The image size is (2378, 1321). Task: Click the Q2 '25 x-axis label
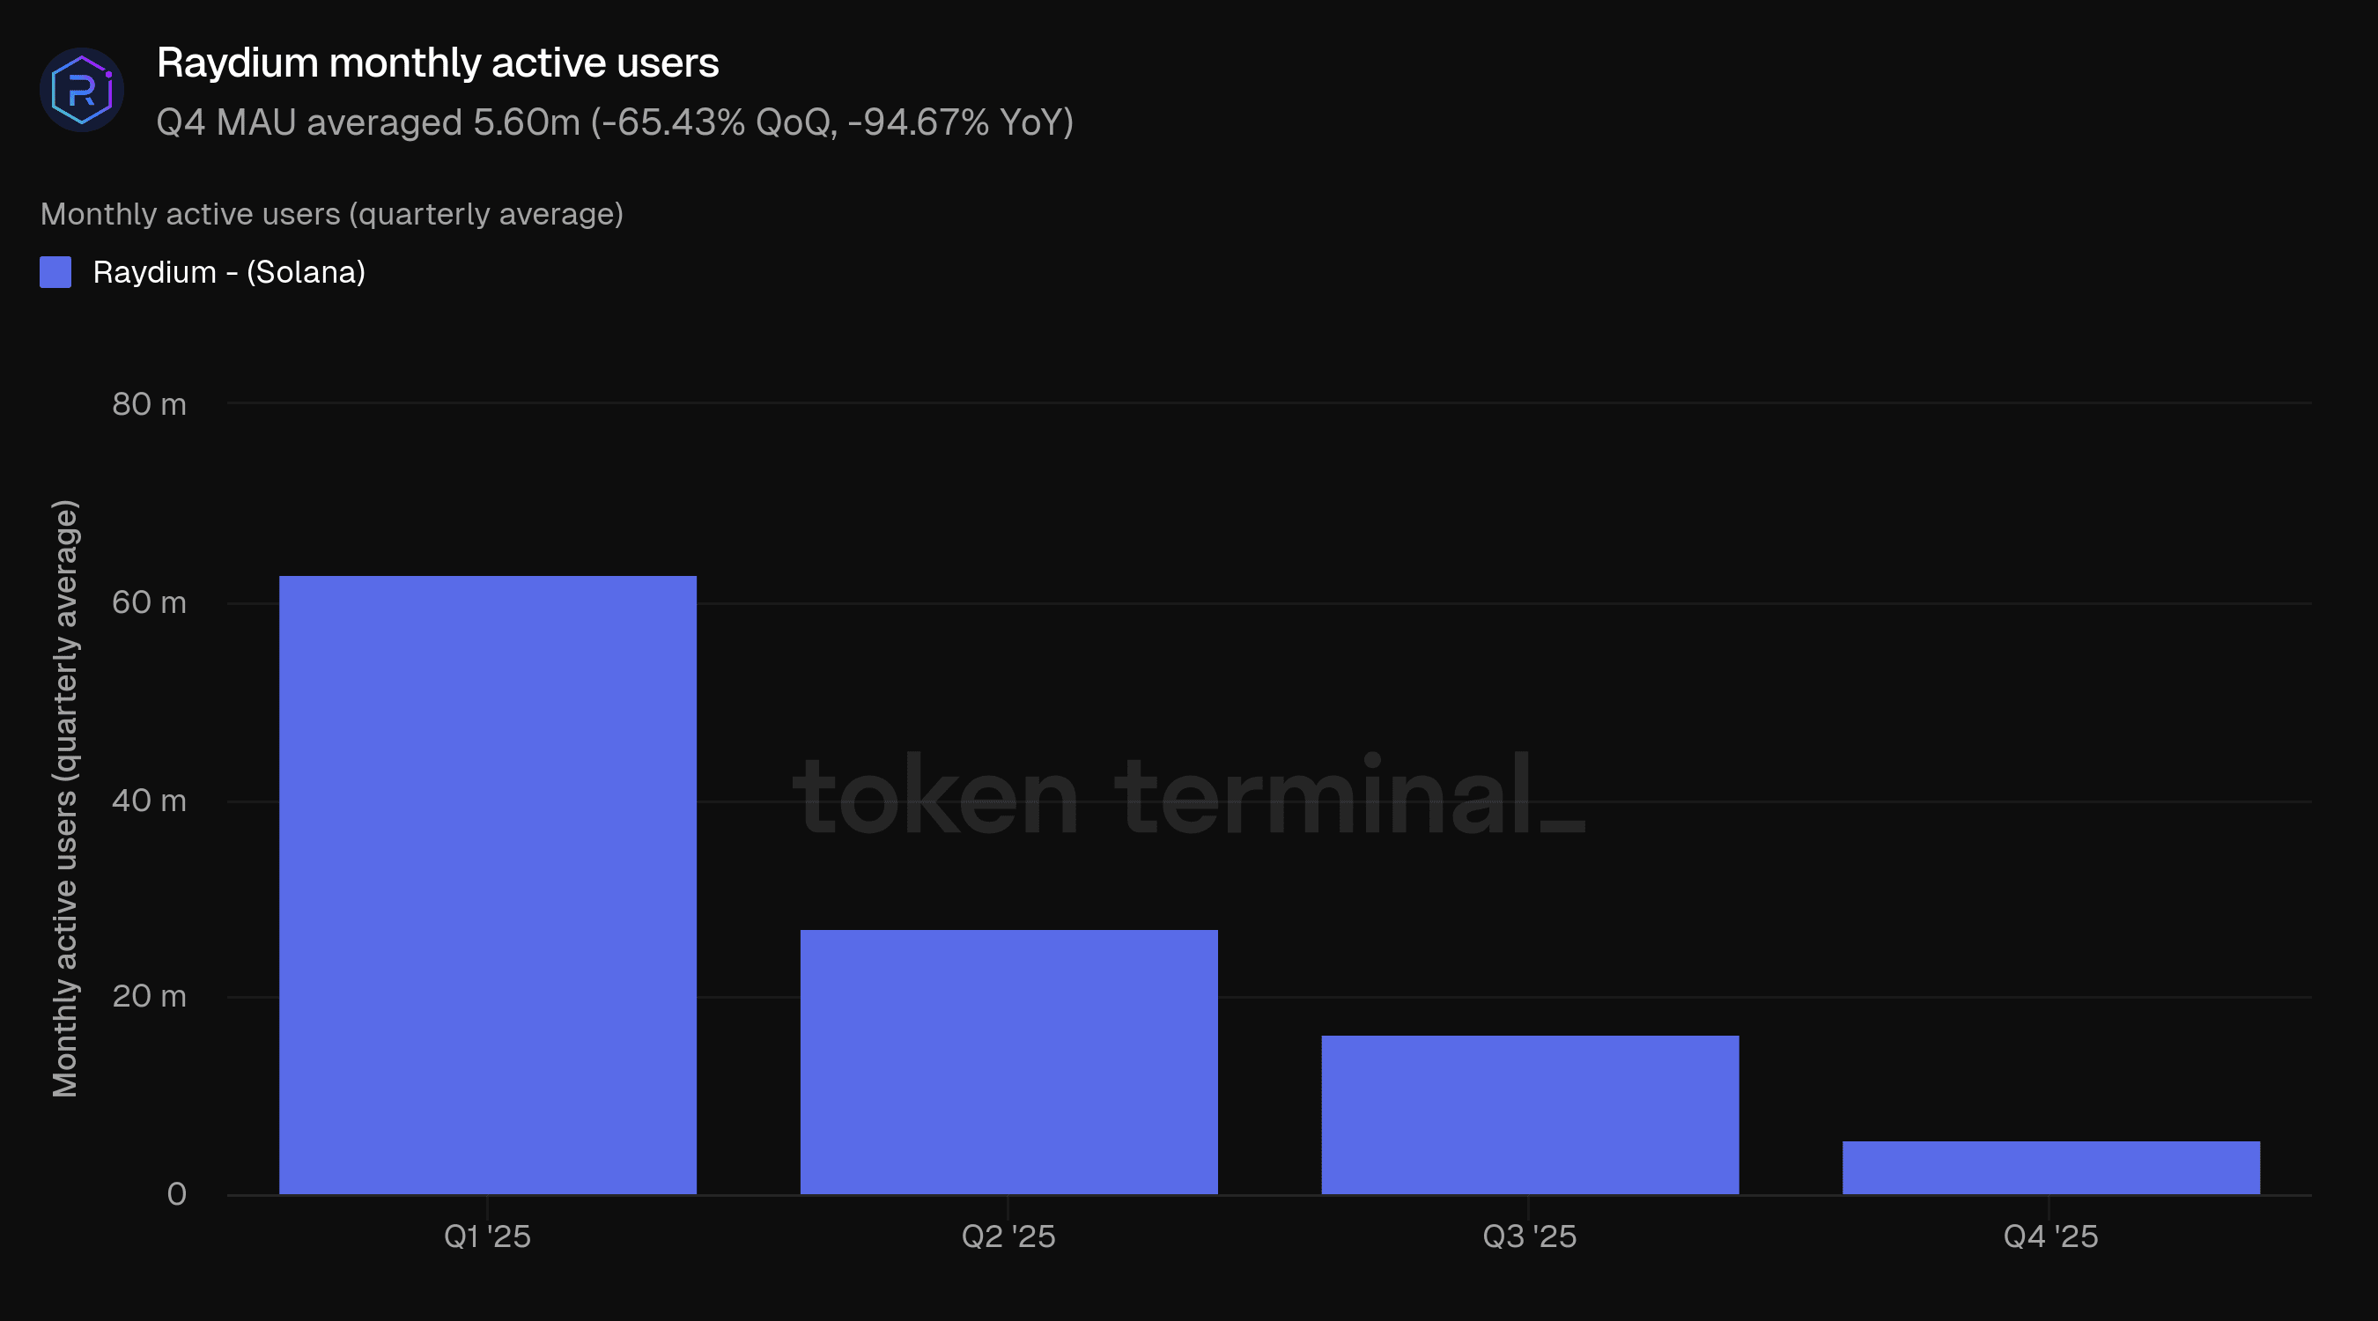[1008, 1236]
